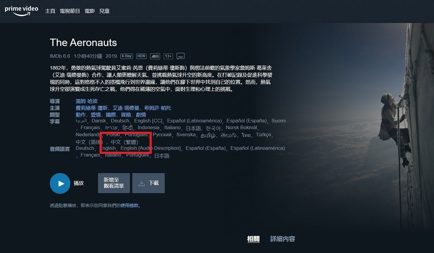
Task: Open the 電視節目 TV shows menu
Action: click(70, 11)
